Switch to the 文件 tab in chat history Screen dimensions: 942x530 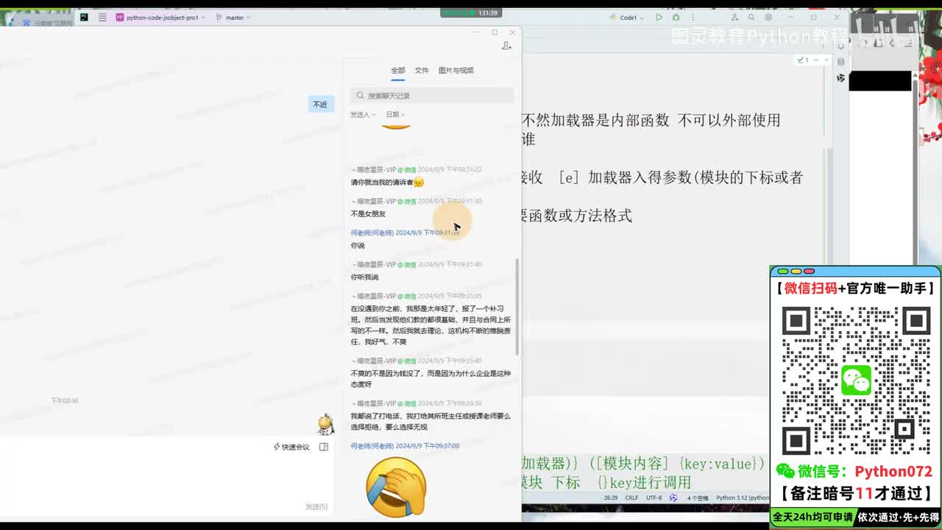click(x=422, y=71)
